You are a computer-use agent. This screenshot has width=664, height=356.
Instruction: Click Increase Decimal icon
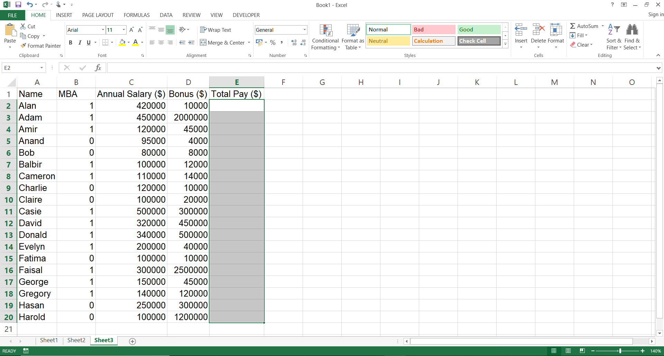[294, 42]
